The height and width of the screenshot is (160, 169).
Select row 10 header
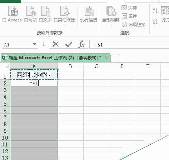pos(5,137)
